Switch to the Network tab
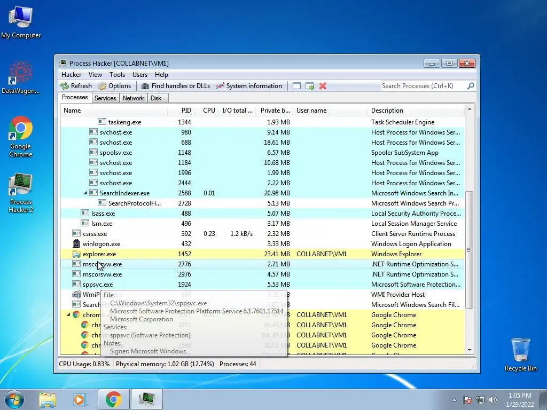 coord(133,98)
